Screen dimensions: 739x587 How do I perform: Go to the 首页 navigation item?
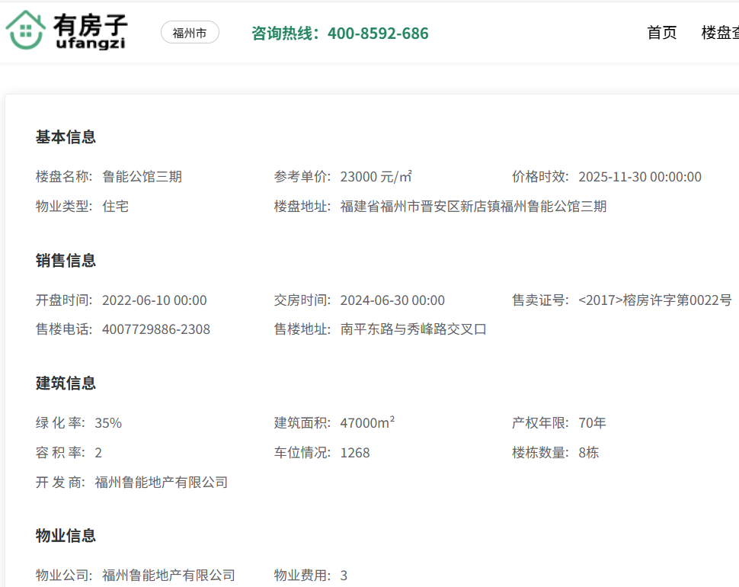(x=661, y=33)
